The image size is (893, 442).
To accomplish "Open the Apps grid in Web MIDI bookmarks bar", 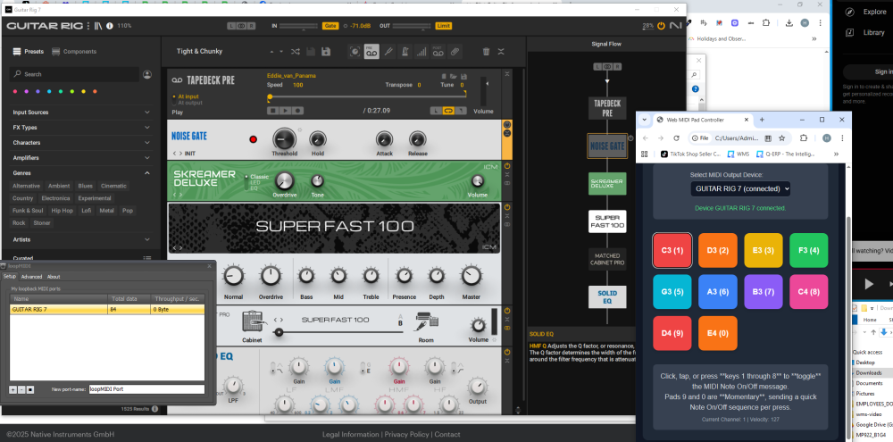I will click(x=645, y=154).
